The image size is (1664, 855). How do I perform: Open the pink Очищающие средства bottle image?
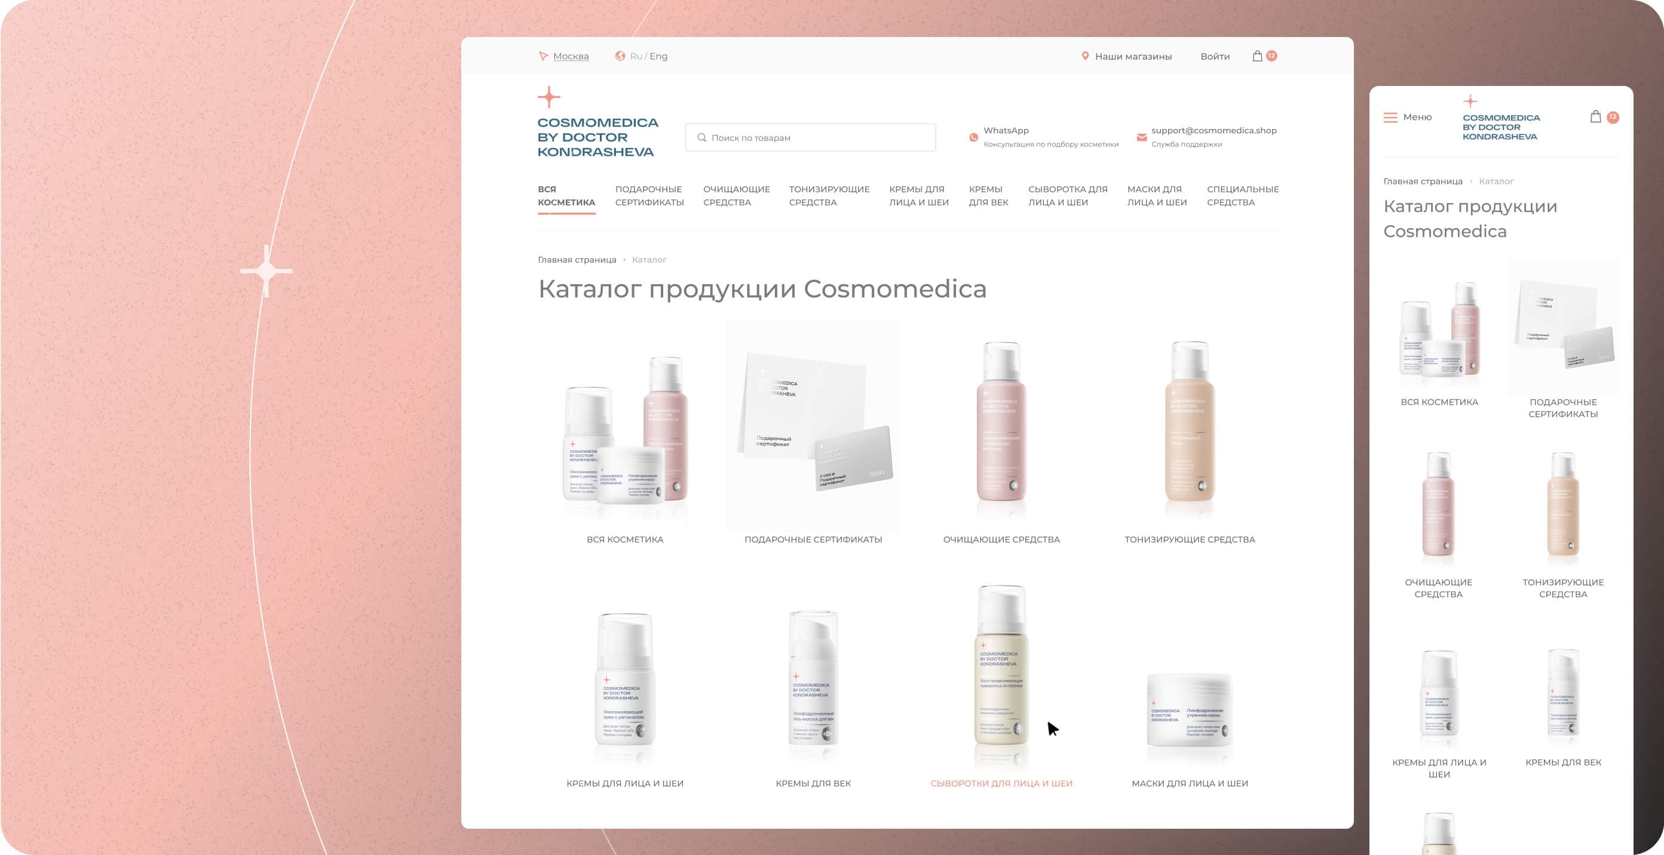[x=1001, y=423]
